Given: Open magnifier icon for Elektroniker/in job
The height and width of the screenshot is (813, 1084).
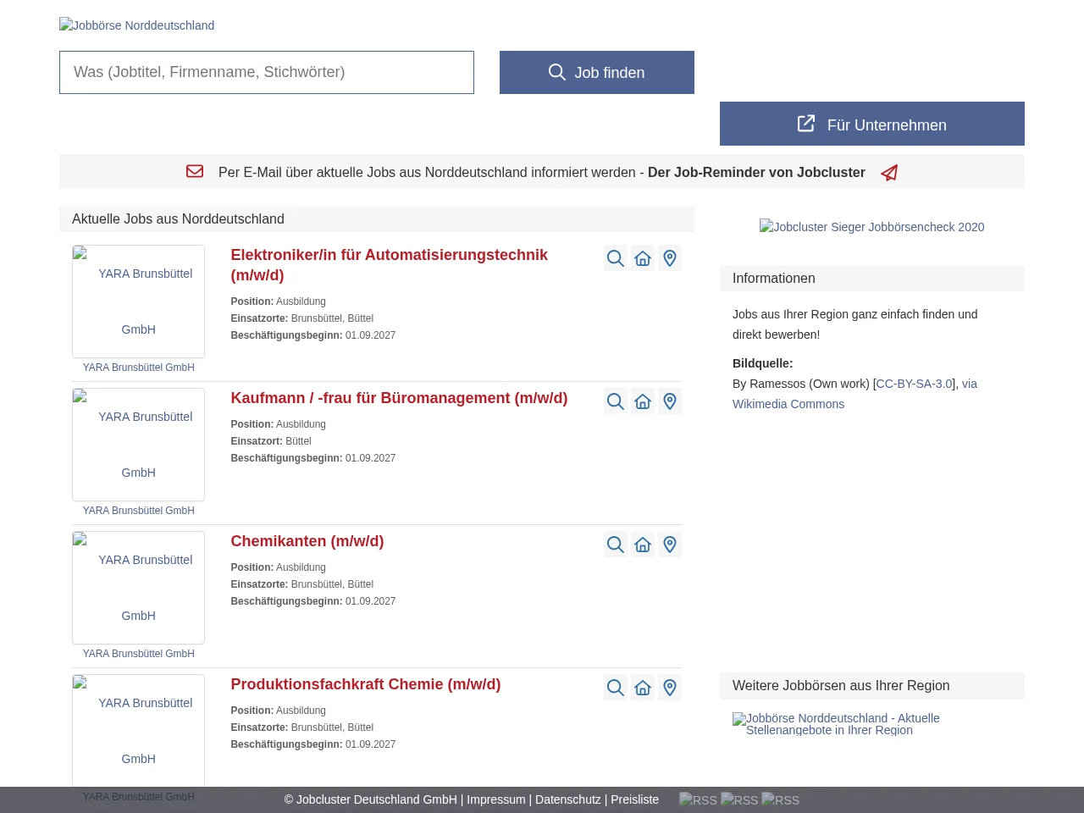Looking at the screenshot, I should (616, 258).
